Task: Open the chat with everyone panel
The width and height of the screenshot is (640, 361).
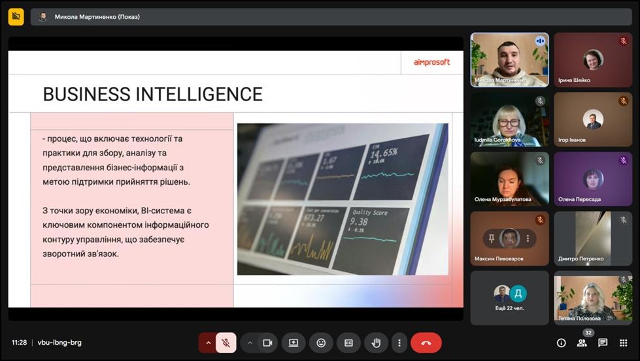Action: point(603,343)
